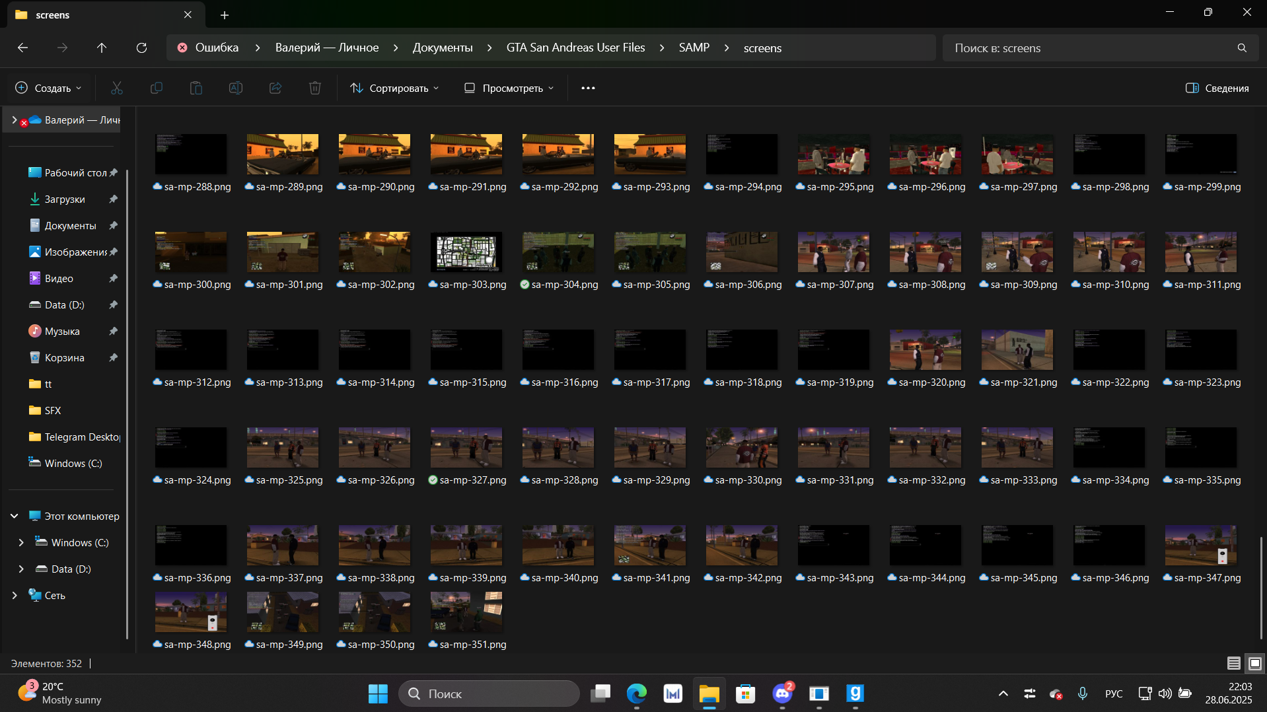1267x712 pixels.
Task: Navigate to SAMP in breadcrumb path
Action: pyautogui.click(x=694, y=48)
